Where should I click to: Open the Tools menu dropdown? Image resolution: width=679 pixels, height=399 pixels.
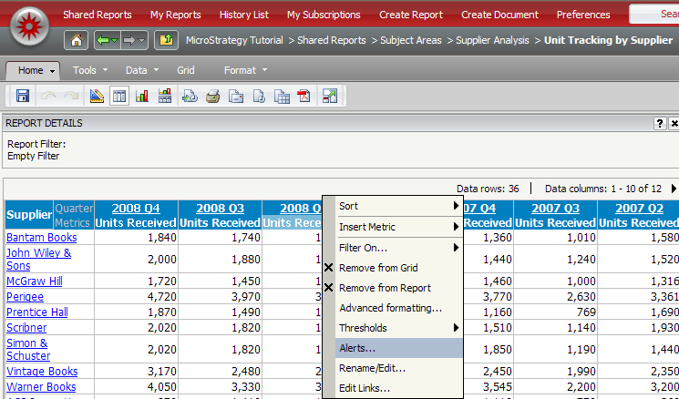click(x=90, y=70)
